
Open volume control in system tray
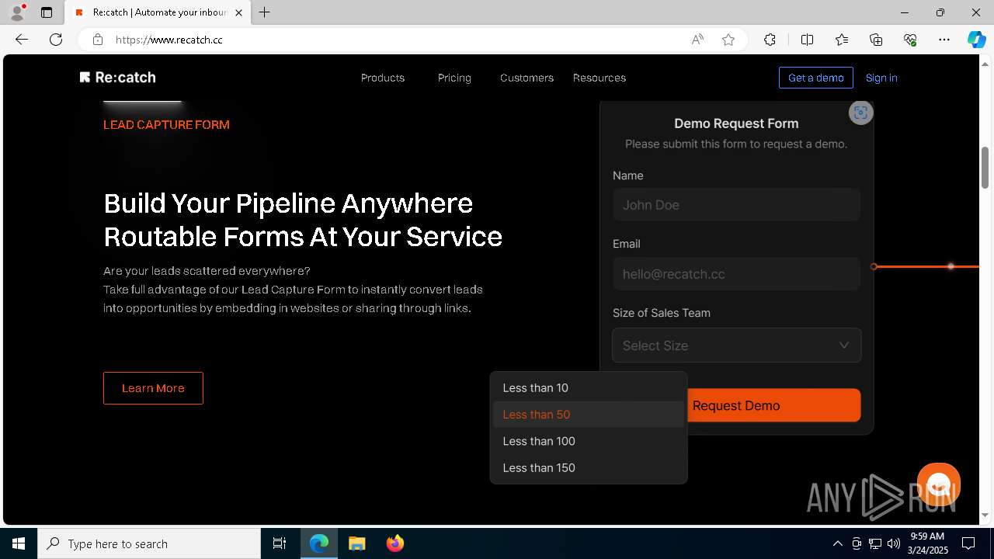point(894,543)
